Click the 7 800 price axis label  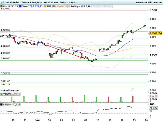tap(153, 73)
